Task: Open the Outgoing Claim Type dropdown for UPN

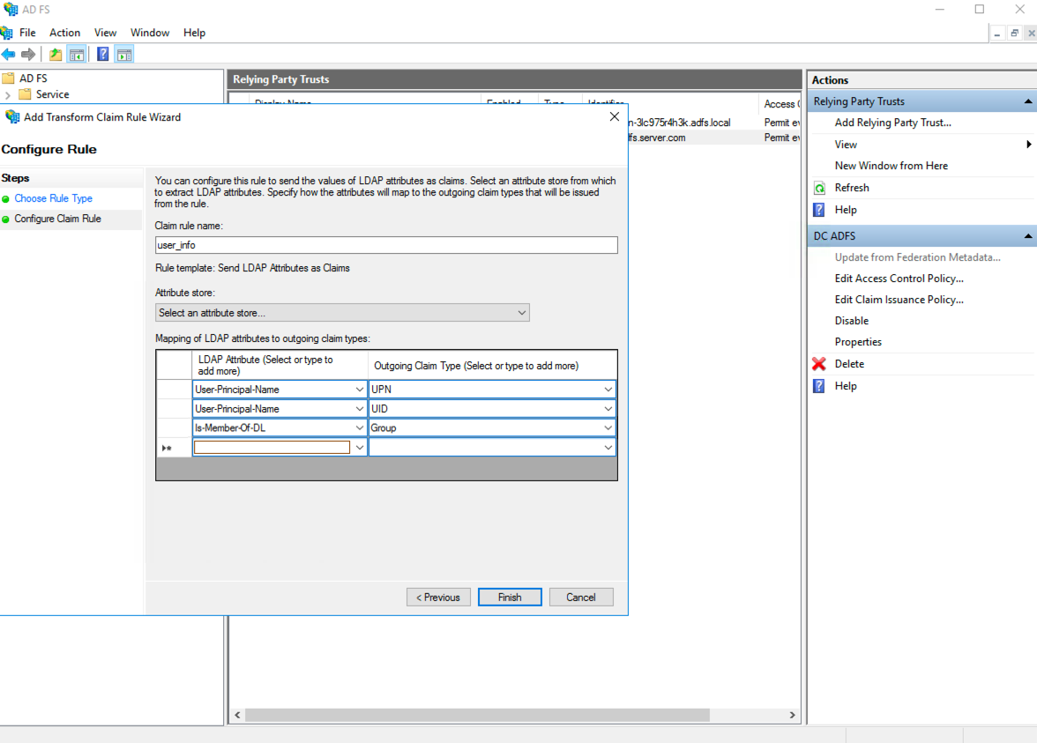Action: (x=609, y=389)
